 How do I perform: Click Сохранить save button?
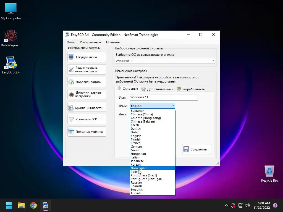[197, 149]
